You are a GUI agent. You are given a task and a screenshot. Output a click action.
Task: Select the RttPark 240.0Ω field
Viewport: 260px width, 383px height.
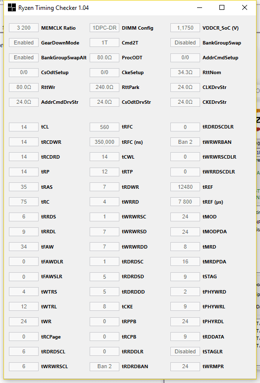(x=104, y=87)
